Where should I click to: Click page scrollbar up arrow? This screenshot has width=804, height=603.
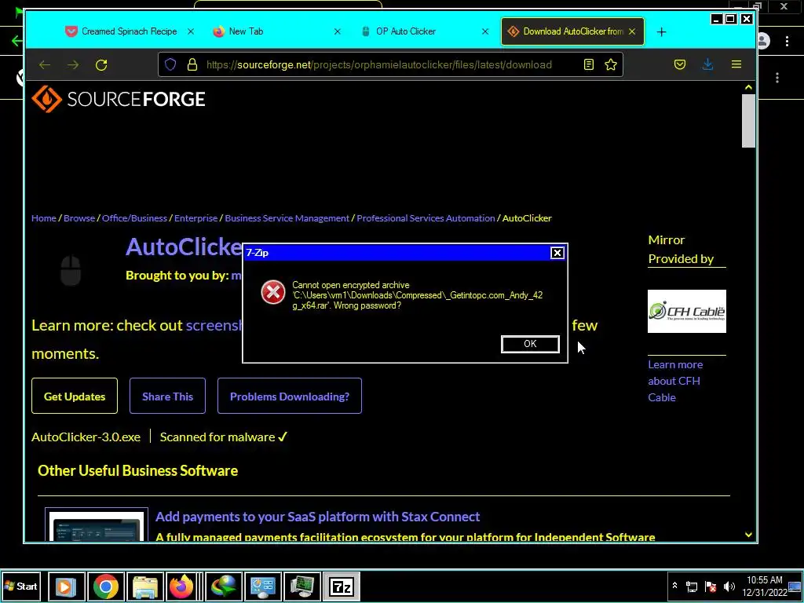click(x=748, y=88)
